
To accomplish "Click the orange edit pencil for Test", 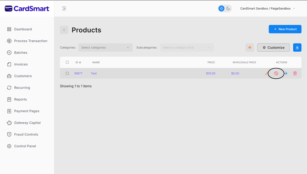I will pos(266,73).
